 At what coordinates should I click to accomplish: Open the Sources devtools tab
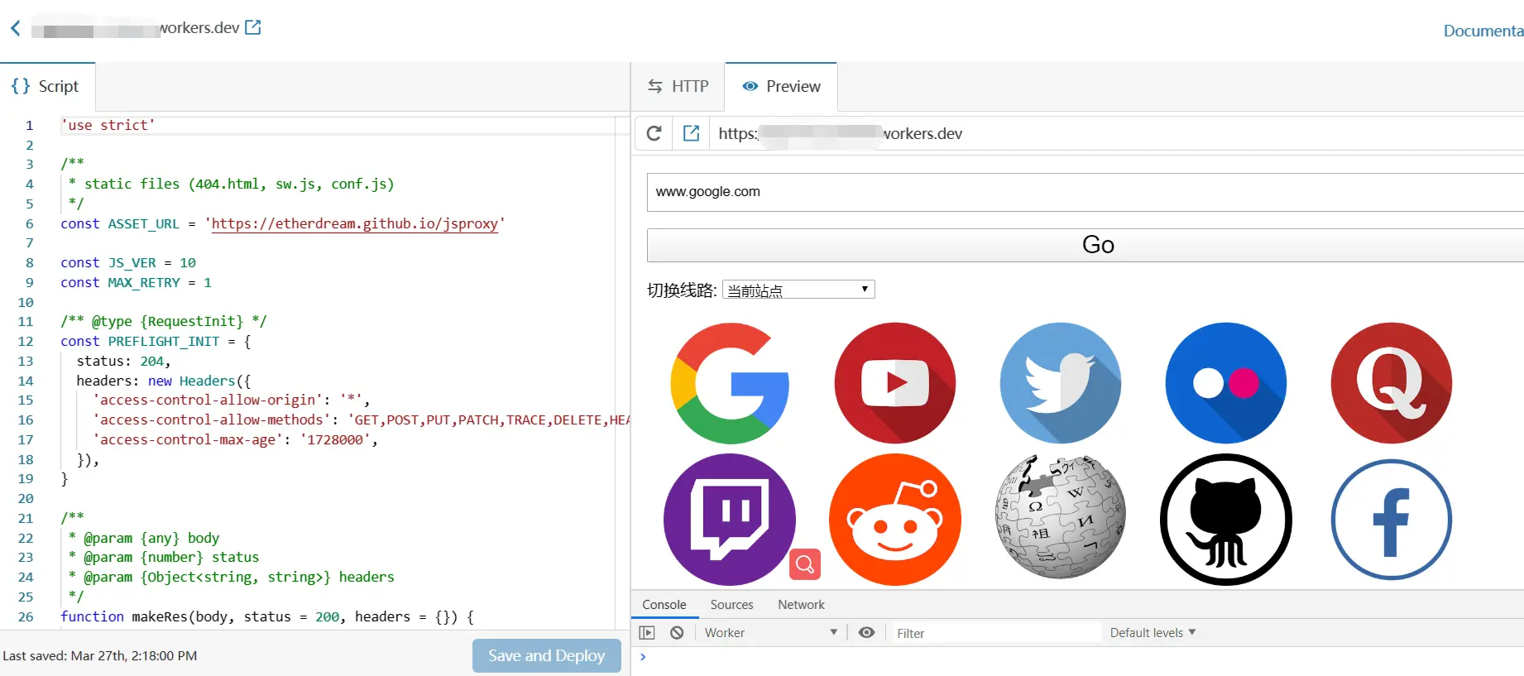pyautogui.click(x=731, y=605)
